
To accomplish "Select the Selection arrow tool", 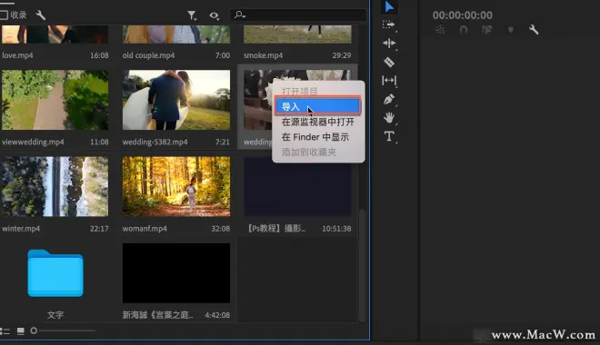I will click(x=389, y=7).
